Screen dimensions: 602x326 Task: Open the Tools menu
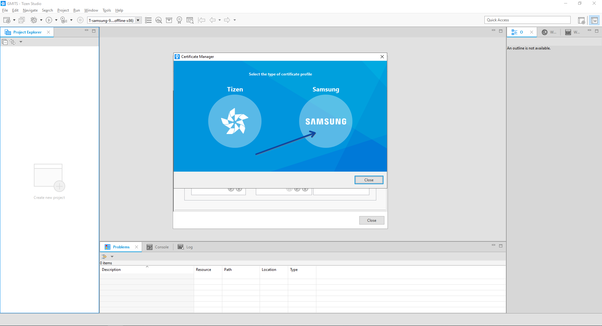tap(107, 10)
